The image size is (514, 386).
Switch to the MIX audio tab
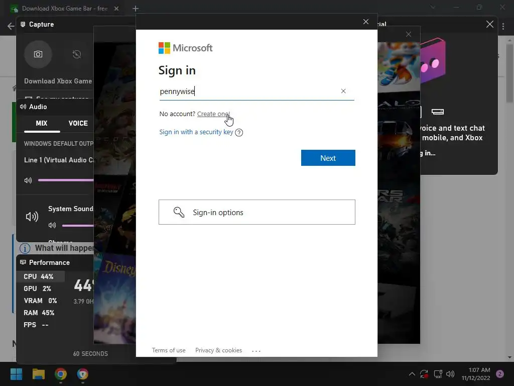coord(42,124)
